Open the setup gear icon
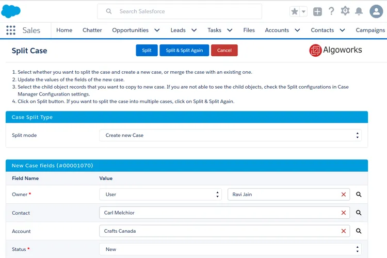 coord(345,11)
